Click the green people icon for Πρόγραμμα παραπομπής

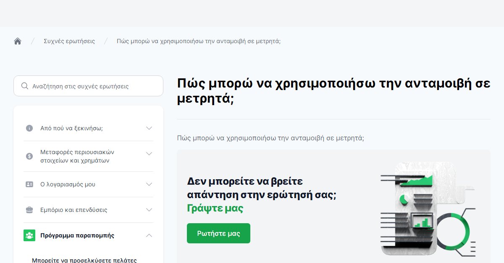click(x=29, y=235)
